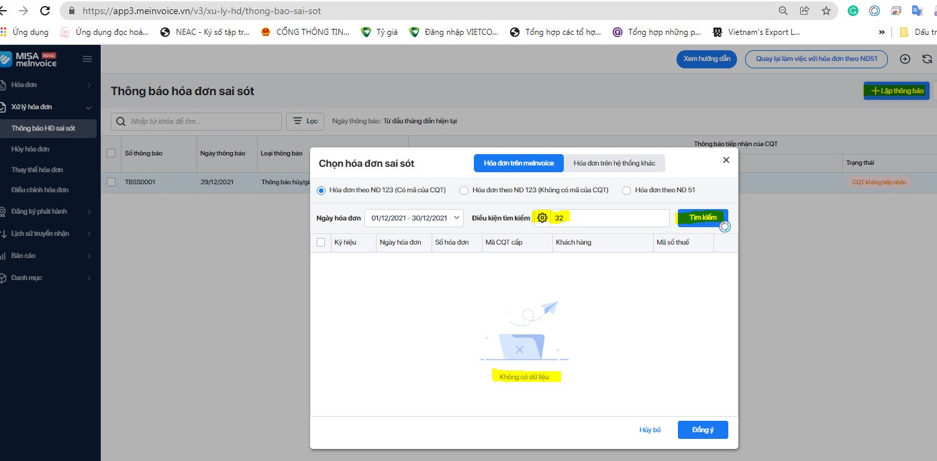Click the MISA meInvoice logo
Screen dimensions: 937x461
pos(29,59)
